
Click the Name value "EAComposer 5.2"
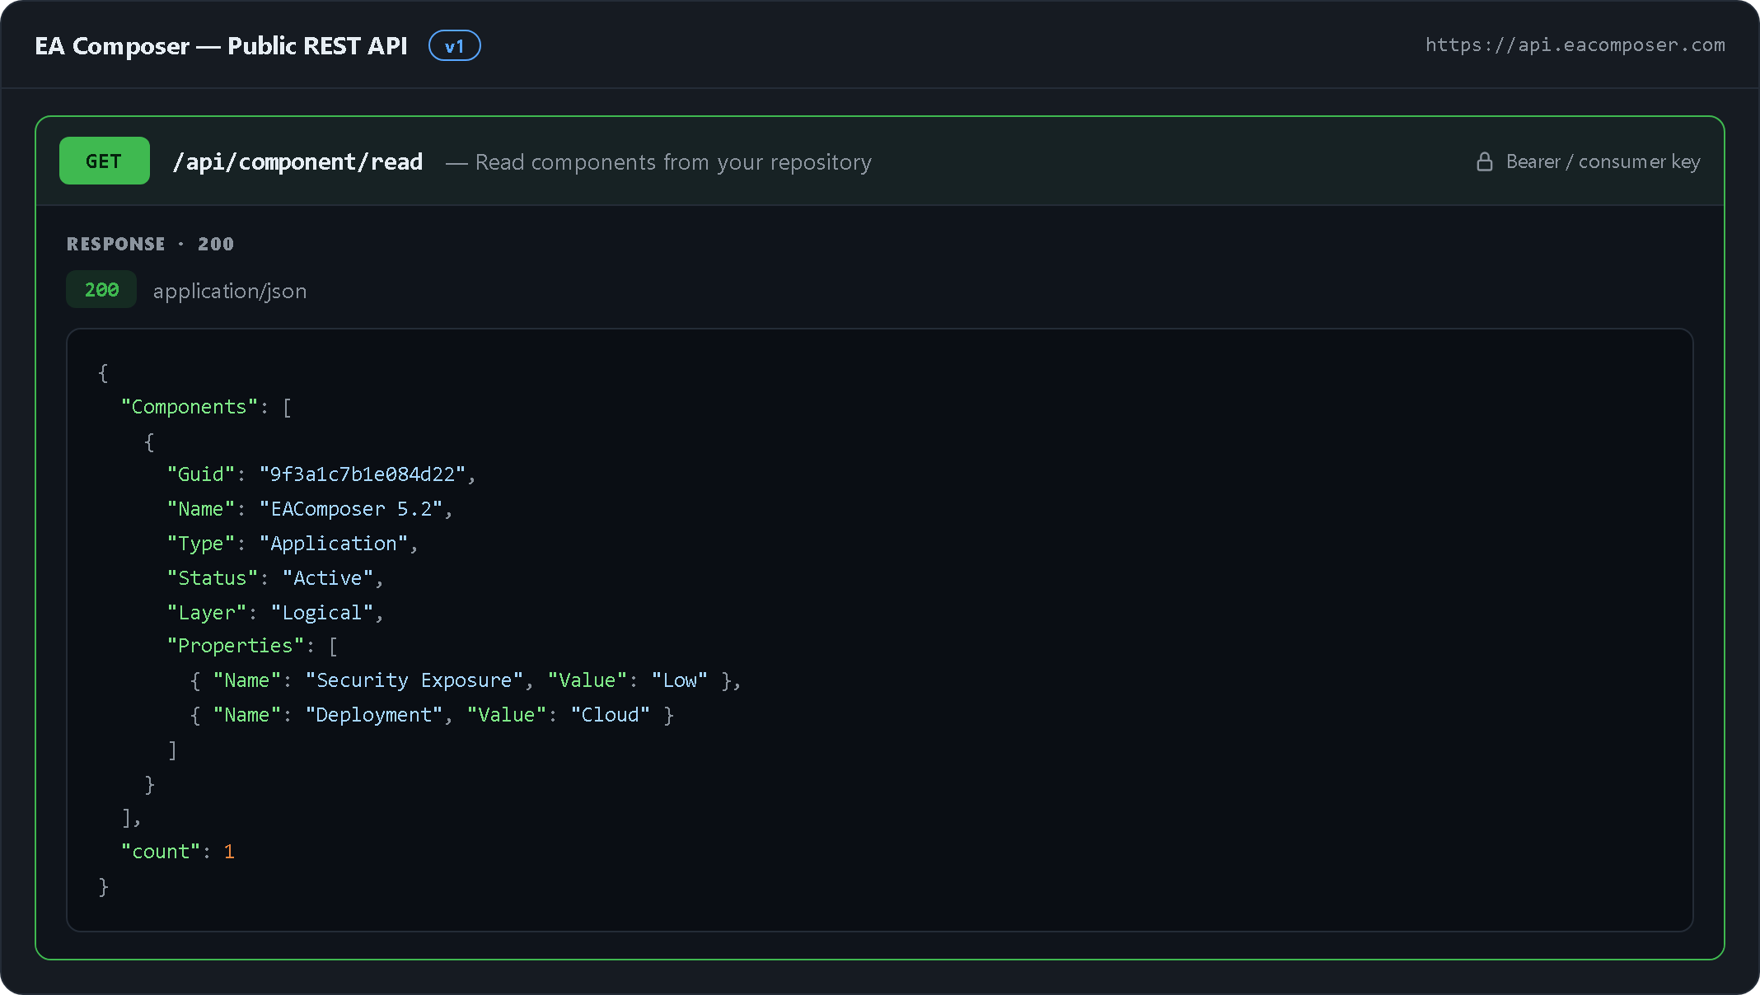pyautogui.click(x=351, y=509)
